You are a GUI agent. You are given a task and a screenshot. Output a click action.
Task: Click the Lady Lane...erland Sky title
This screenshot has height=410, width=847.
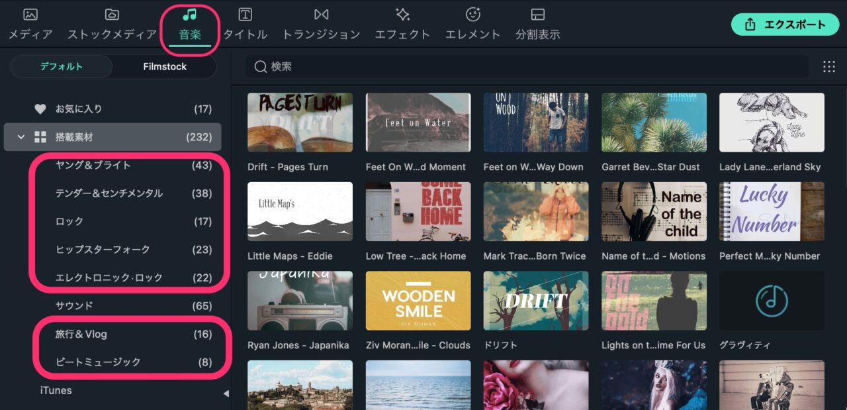tap(770, 167)
